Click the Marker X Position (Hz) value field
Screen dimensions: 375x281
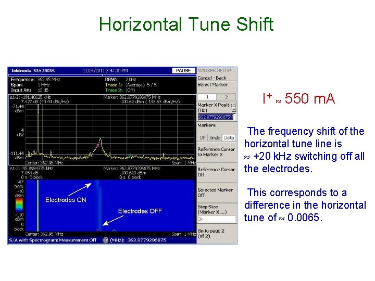[216, 117]
